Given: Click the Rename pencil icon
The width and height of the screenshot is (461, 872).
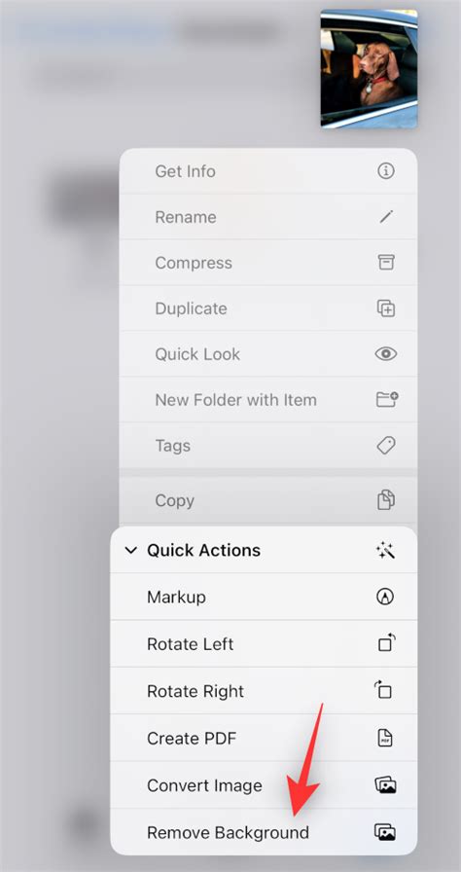Looking at the screenshot, I should (386, 216).
